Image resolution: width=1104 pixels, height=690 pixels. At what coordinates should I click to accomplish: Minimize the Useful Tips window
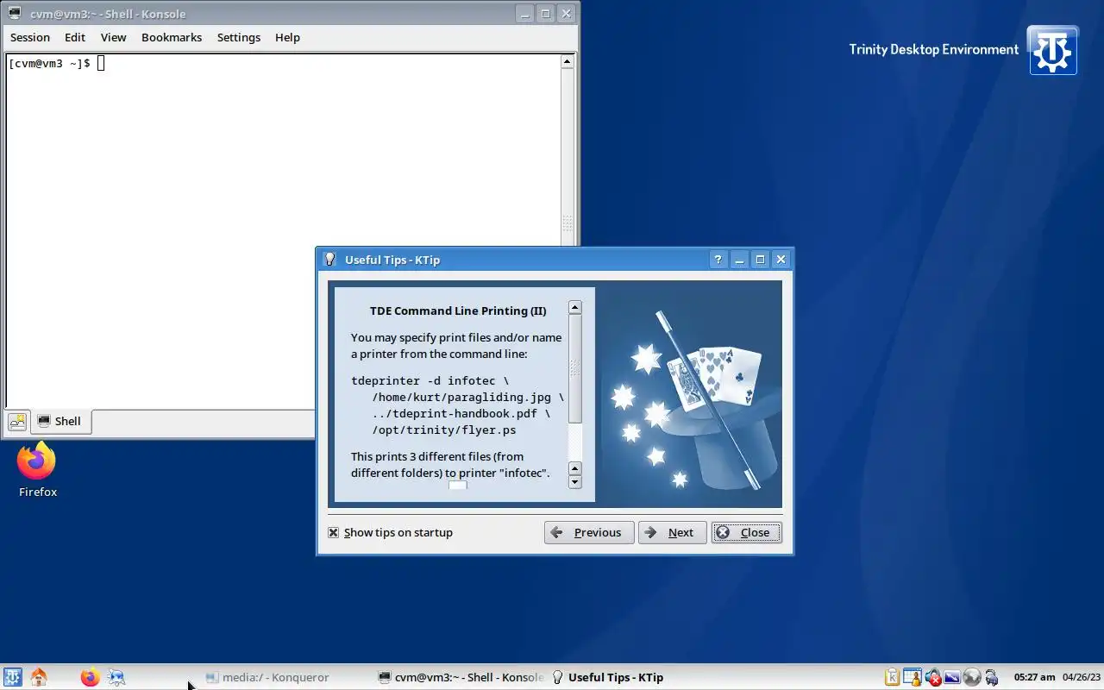[739, 260]
